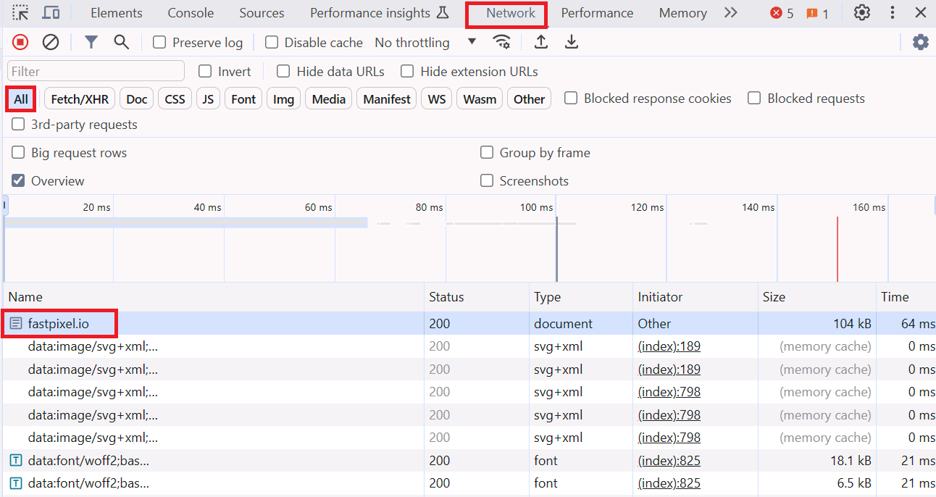Open the Performance tab

click(x=597, y=13)
